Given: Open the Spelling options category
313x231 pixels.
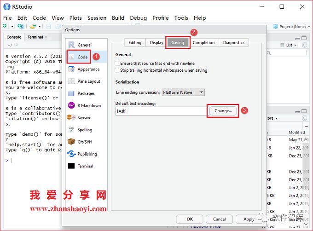Looking at the screenshot, I should (x=86, y=130).
